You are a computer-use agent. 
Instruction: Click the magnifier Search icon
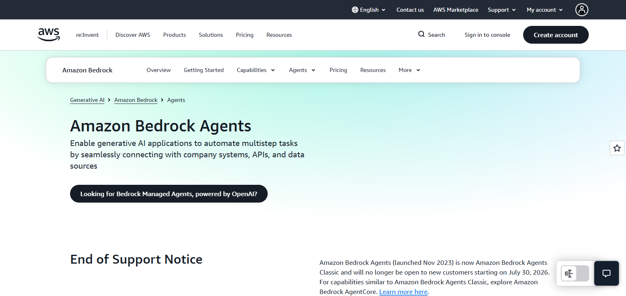tap(422, 34)
